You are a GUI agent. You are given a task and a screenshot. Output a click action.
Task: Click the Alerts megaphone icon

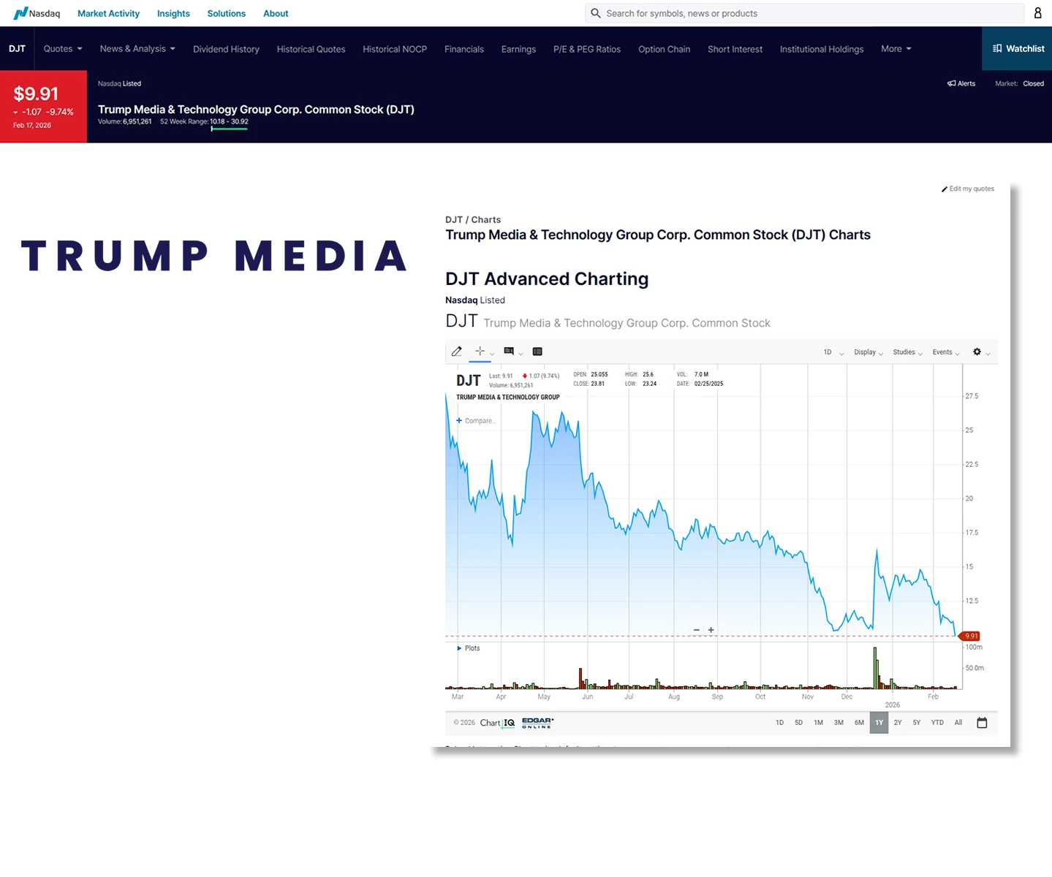(951, 83)
